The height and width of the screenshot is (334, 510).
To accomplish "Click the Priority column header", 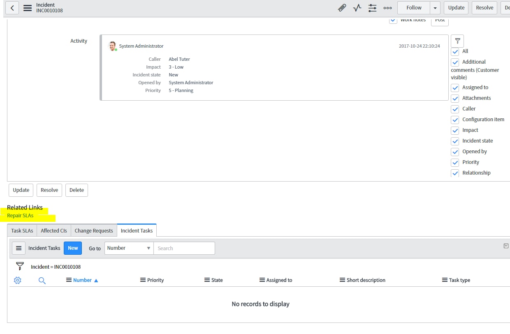I will [155, 280].
